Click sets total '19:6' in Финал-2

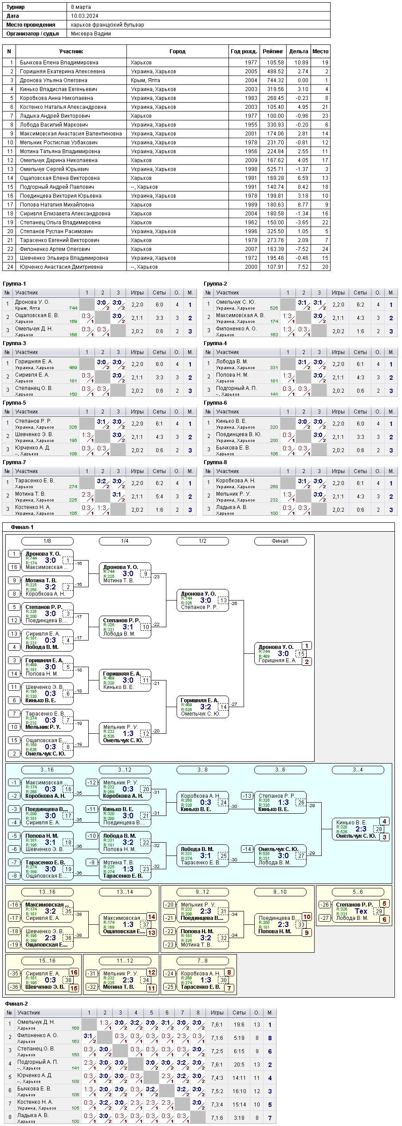click(239, 1025)
